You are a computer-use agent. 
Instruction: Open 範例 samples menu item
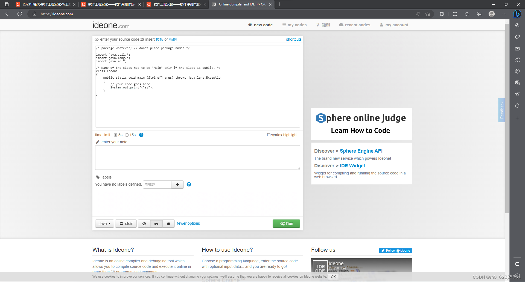click(323, 25)
